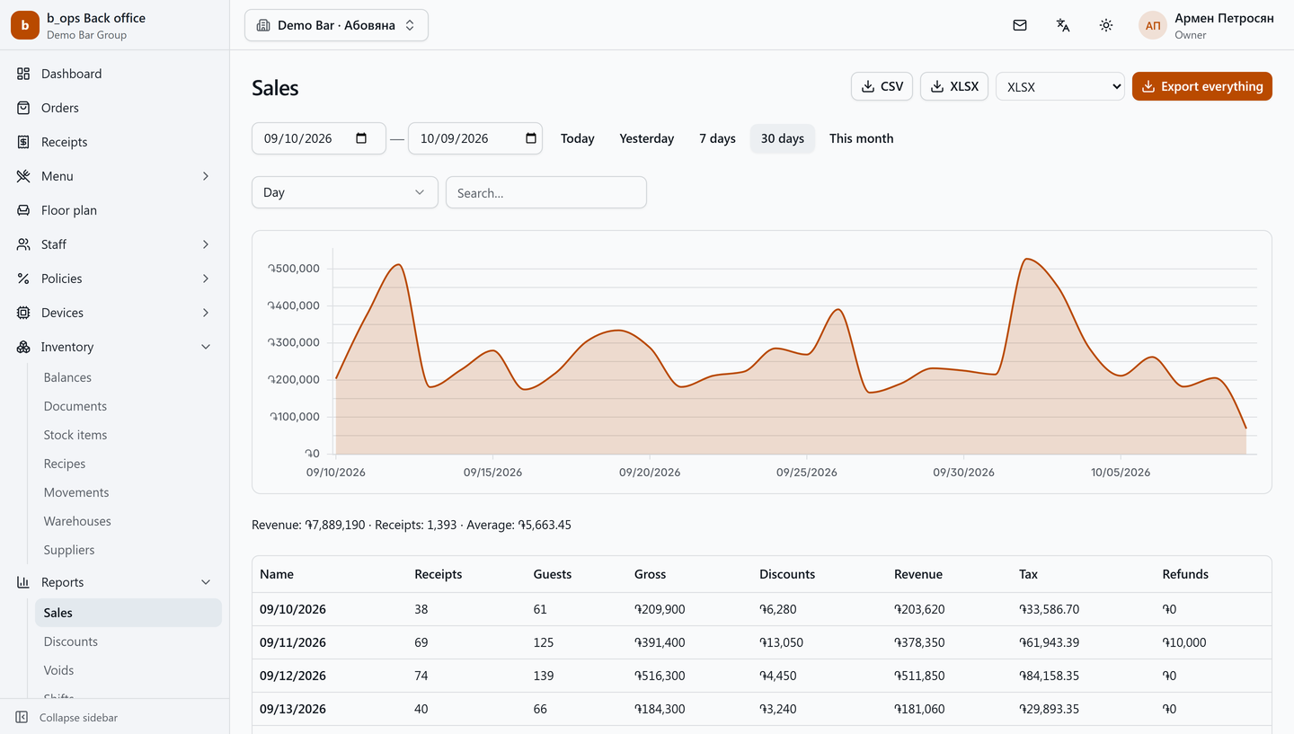Image resolution: width=1294 pixels, height=734 pixels.
Task: Expand the Staff section
Action: [115, 244]
